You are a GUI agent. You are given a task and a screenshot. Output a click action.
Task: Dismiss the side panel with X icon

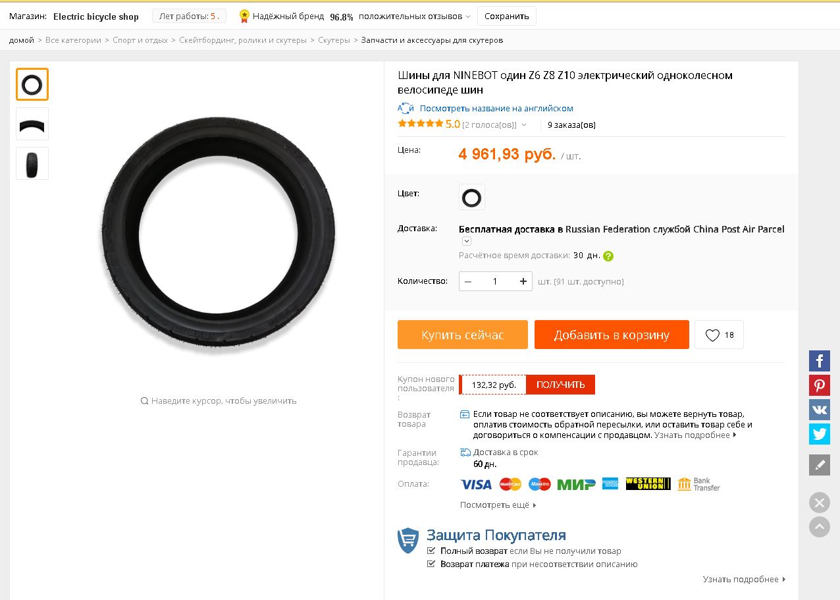click(820, 503)
